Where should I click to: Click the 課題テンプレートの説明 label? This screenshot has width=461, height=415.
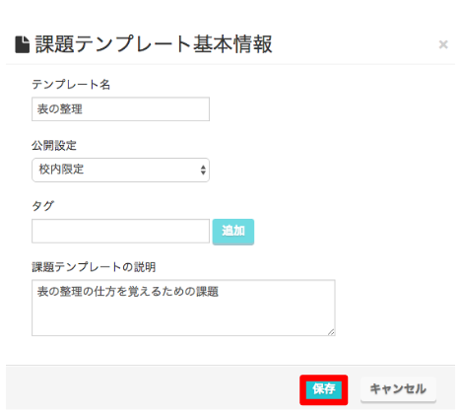[94, 267]
